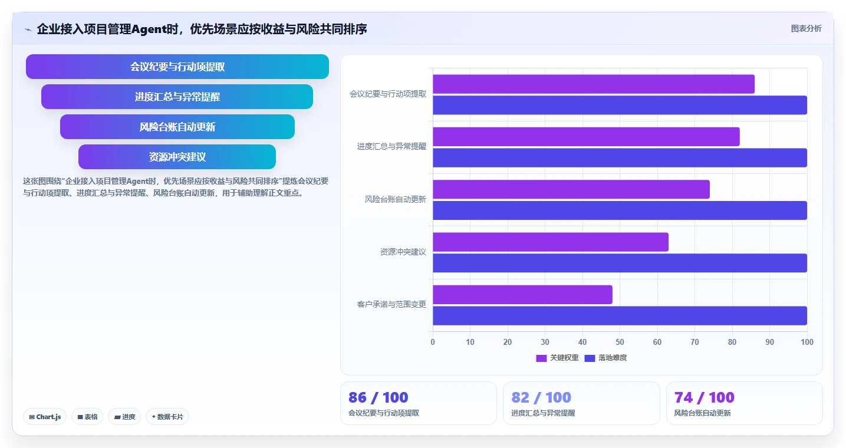Select the 会议纪要与行动项提取 funnel stage
Viewport: 846px width, 448px height.
(x=177, y=67)
